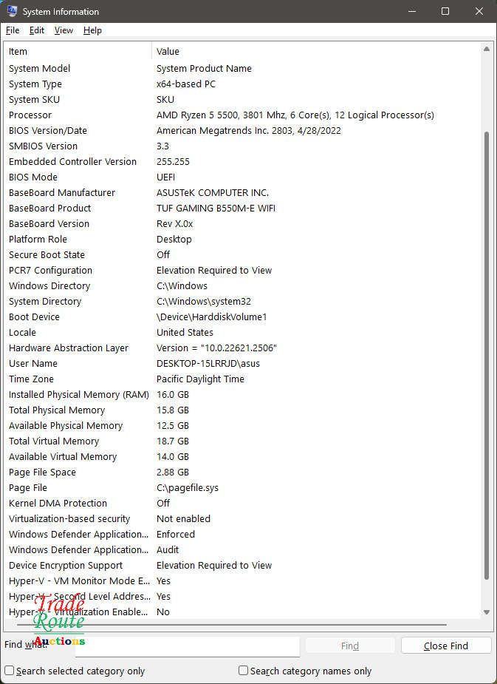
Task: Click the TUF GAMING B550M-E WIFI value
Action: (x=216, y=208)
